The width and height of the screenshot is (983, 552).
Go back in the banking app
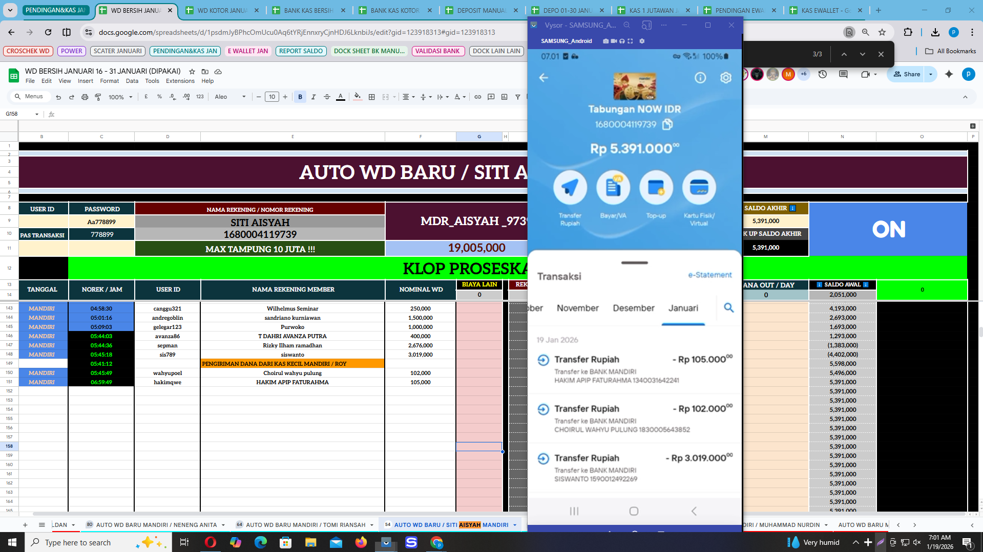click(543, 78)
